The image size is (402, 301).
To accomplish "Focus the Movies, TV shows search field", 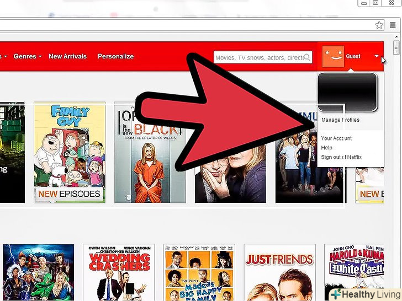I will click(x=263, y=57).
